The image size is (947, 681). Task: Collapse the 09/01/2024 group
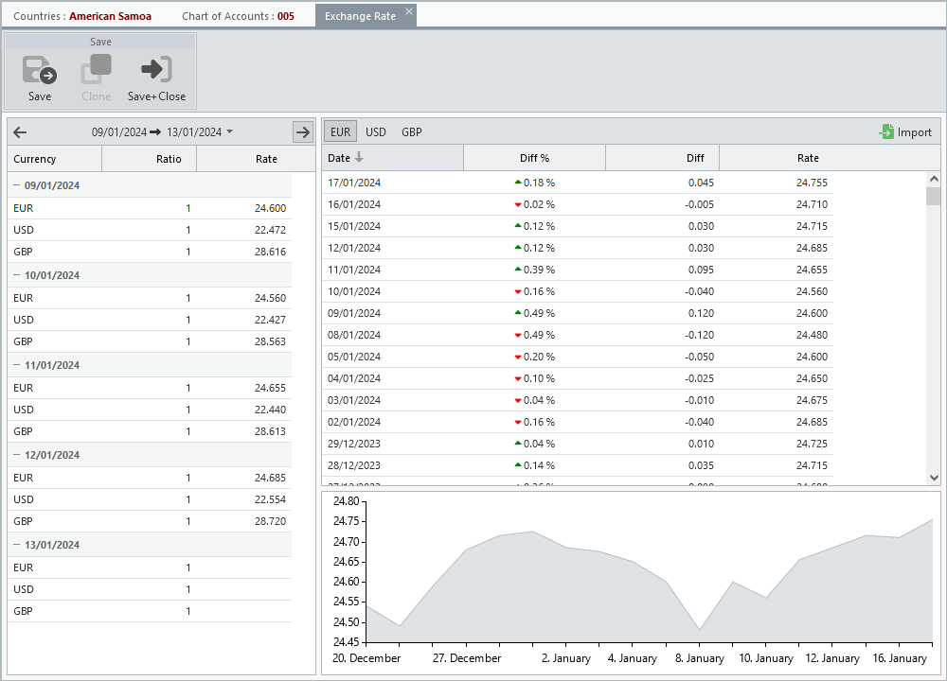click(17, 185)
